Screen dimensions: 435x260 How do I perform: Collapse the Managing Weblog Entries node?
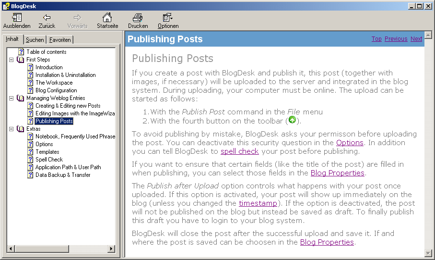(11, 98)
